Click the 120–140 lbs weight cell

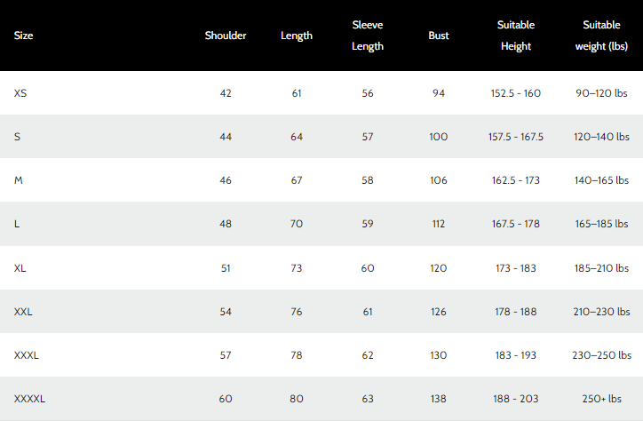(602, 137)
